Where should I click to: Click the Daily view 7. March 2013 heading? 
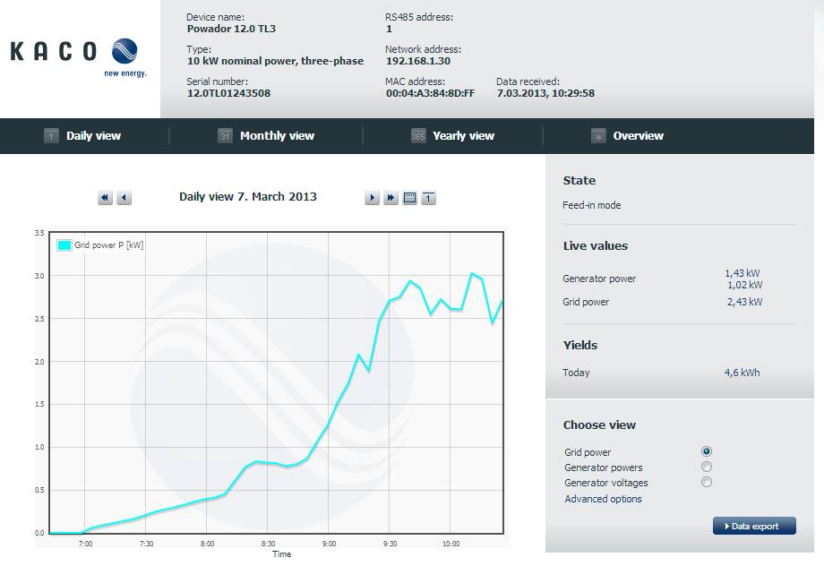(x=248, y=197)
